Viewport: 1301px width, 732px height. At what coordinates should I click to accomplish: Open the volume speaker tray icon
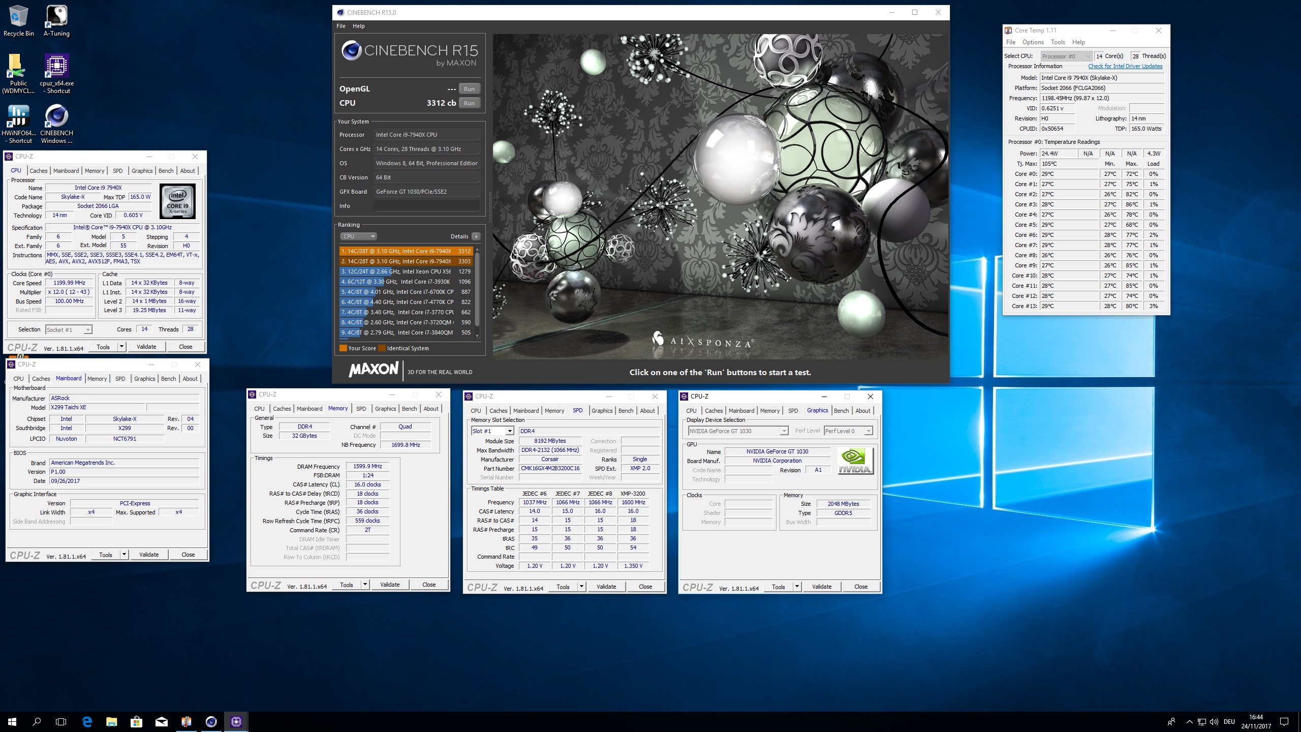click(x=1214, y=722)
